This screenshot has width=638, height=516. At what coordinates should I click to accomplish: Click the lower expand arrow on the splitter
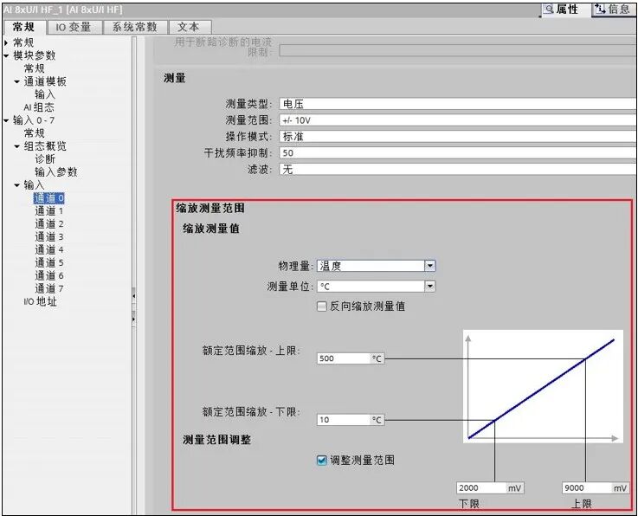tap(133, 319)
